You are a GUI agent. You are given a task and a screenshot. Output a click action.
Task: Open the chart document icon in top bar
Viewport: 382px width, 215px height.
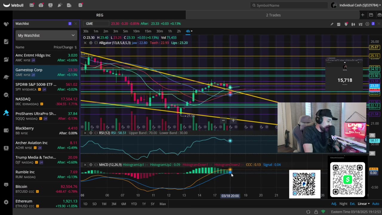[69, 5]
